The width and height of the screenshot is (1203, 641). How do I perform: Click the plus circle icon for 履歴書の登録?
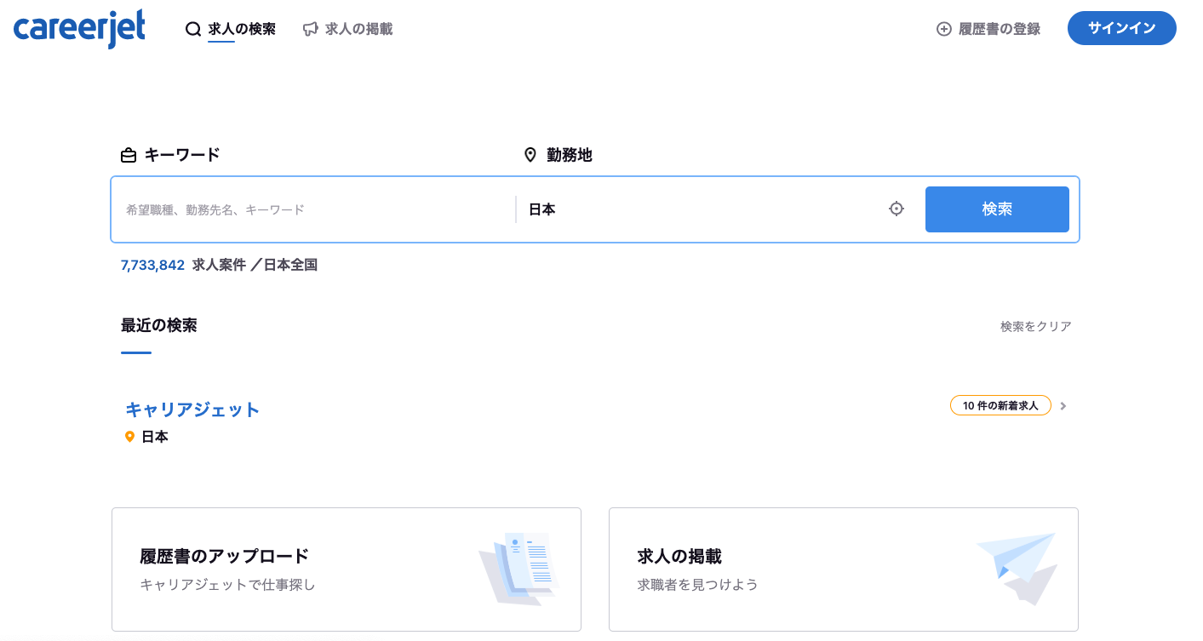click(943, 29)
